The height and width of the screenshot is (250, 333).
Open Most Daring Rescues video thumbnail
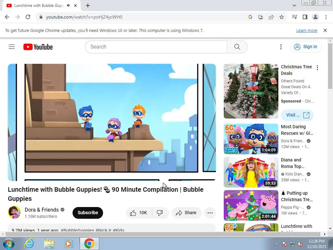click(x=251, y=139)
